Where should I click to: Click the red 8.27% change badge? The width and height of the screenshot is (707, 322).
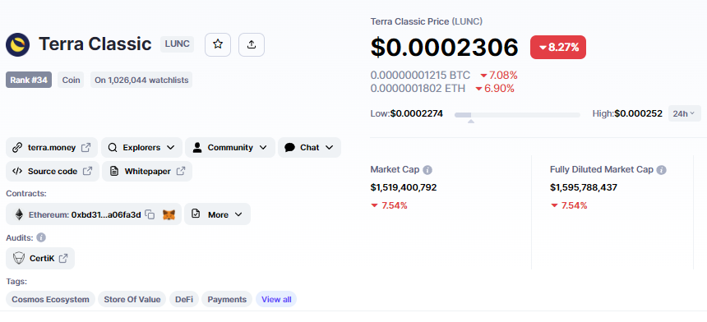pos(558,48)
